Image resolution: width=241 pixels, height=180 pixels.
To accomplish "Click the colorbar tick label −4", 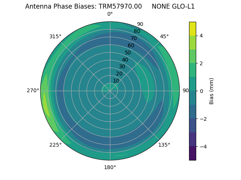I will pos(203,147).
